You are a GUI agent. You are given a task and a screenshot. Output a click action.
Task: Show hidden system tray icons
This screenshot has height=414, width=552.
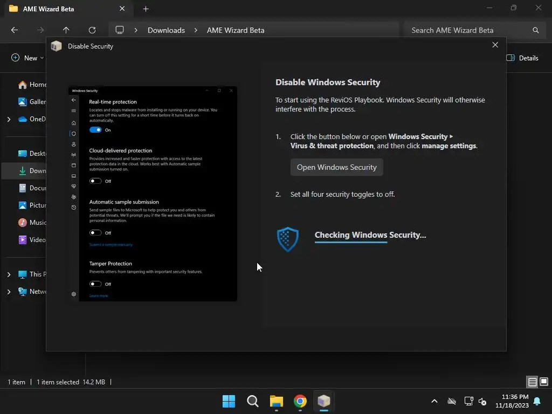coord(434,401)
